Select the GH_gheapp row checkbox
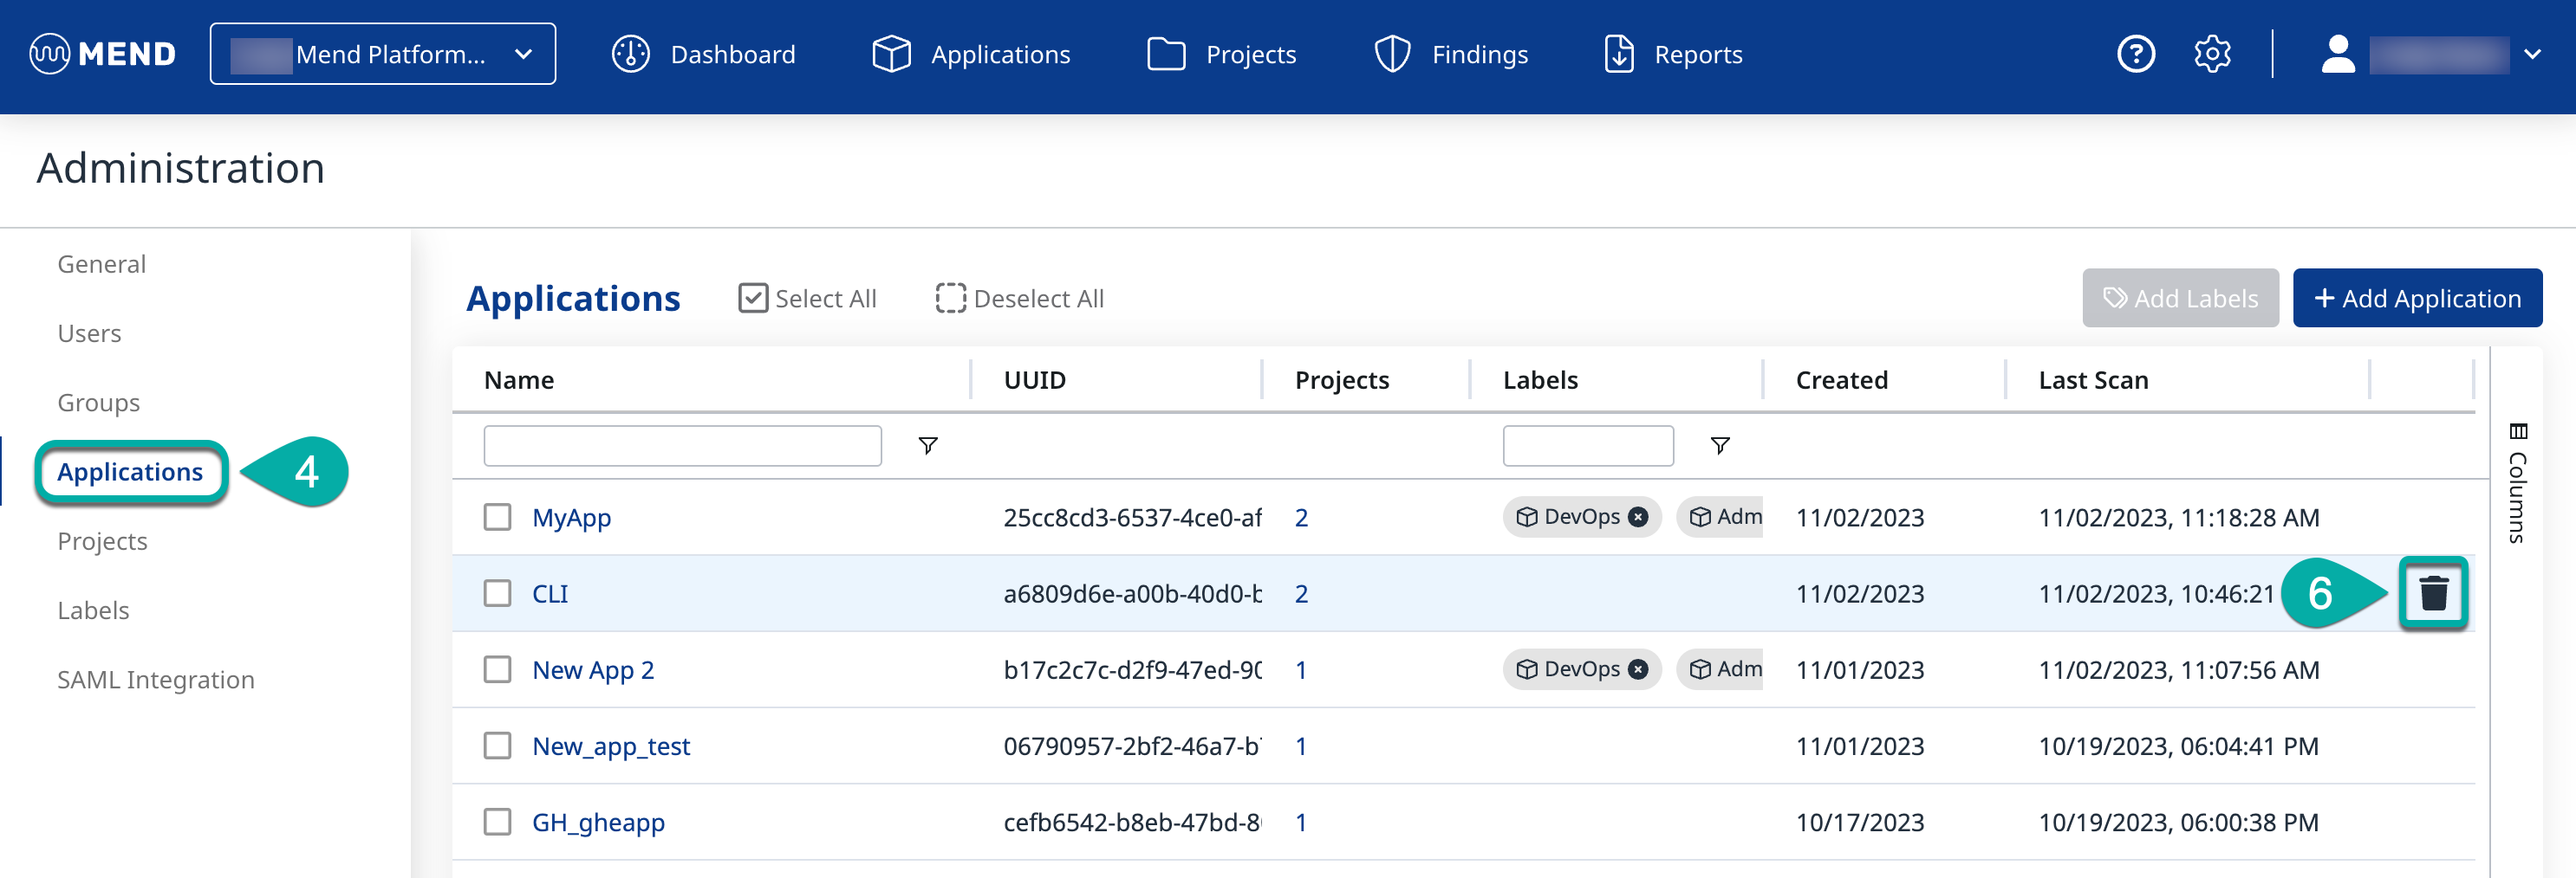Screen dimensions: 2576x878 [x=497, y=822]
